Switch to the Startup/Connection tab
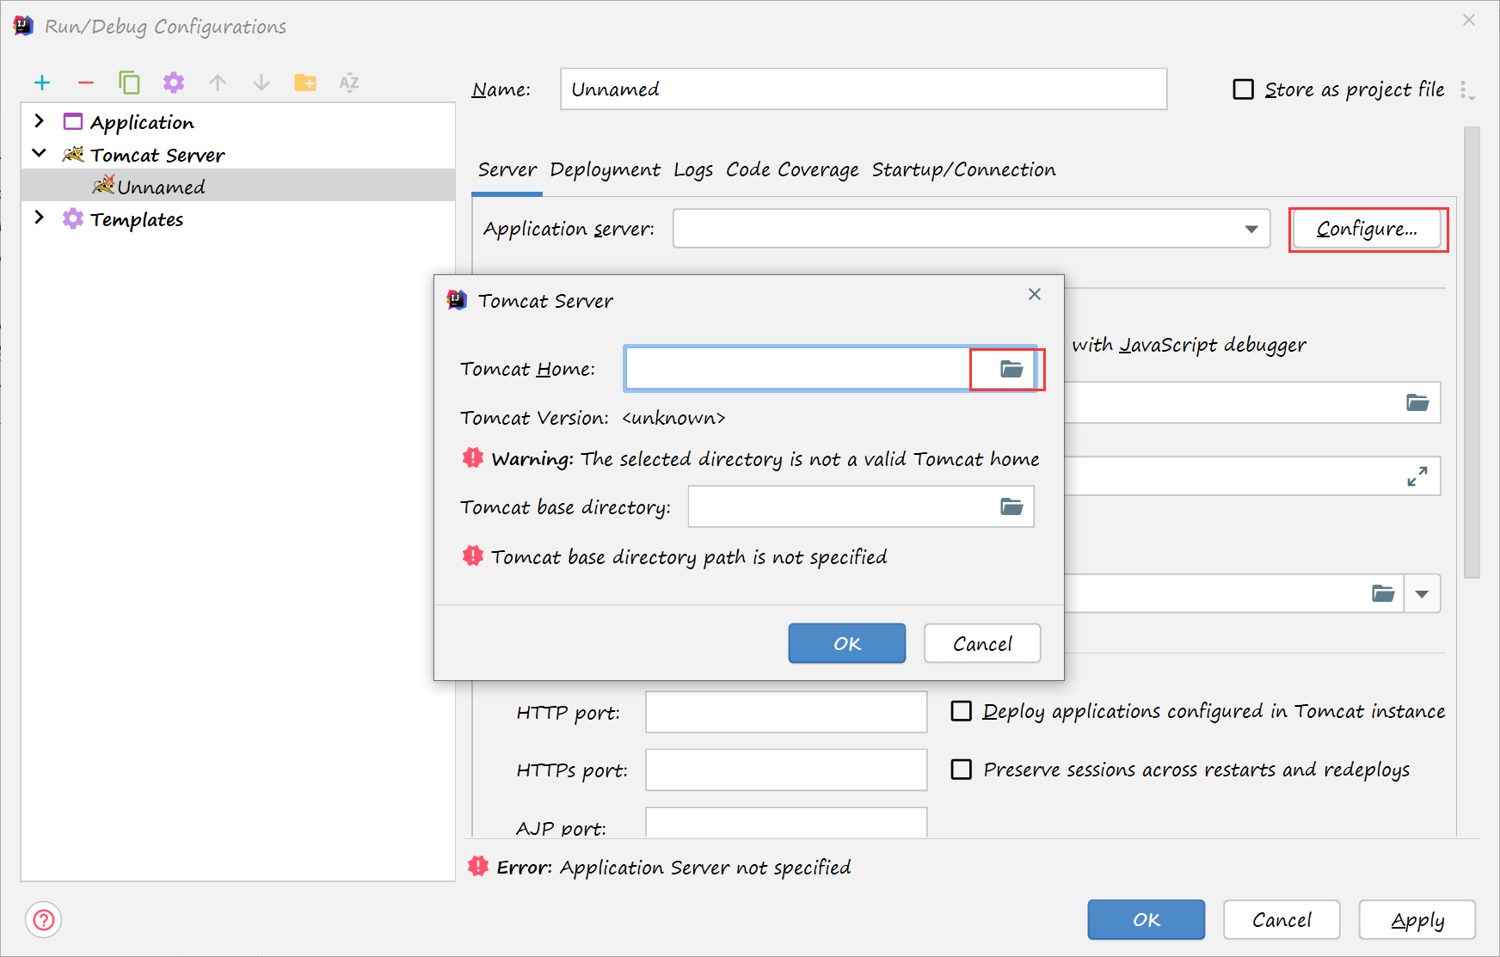This screenshot has width=1500, height=957. click(964, 170)
